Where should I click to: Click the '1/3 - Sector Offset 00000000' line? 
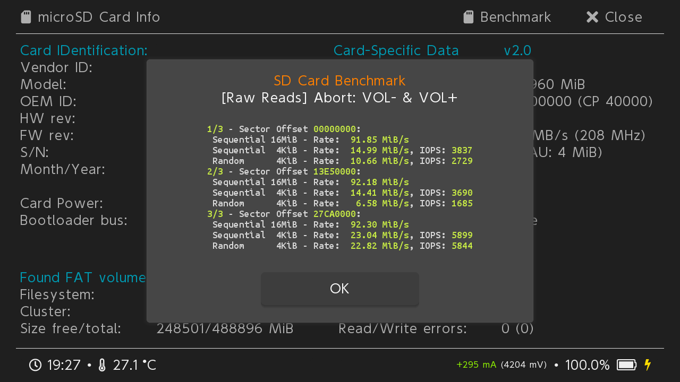pyautogui.click(x=284, y=129)
